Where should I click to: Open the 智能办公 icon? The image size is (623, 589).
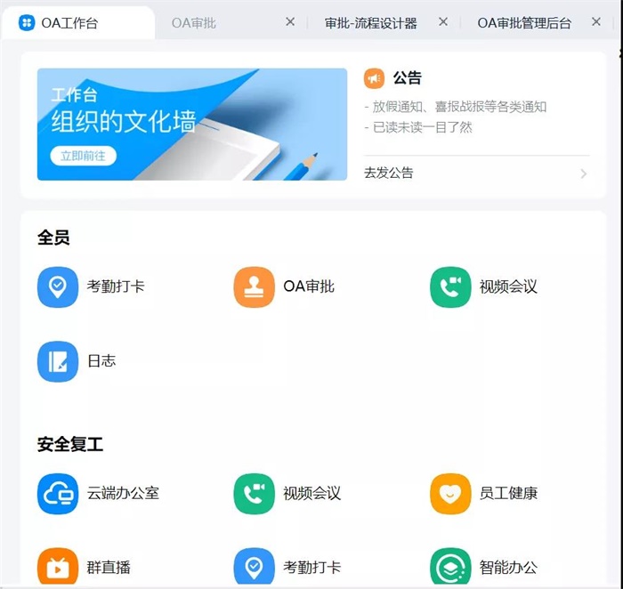[x=450, y=567]
